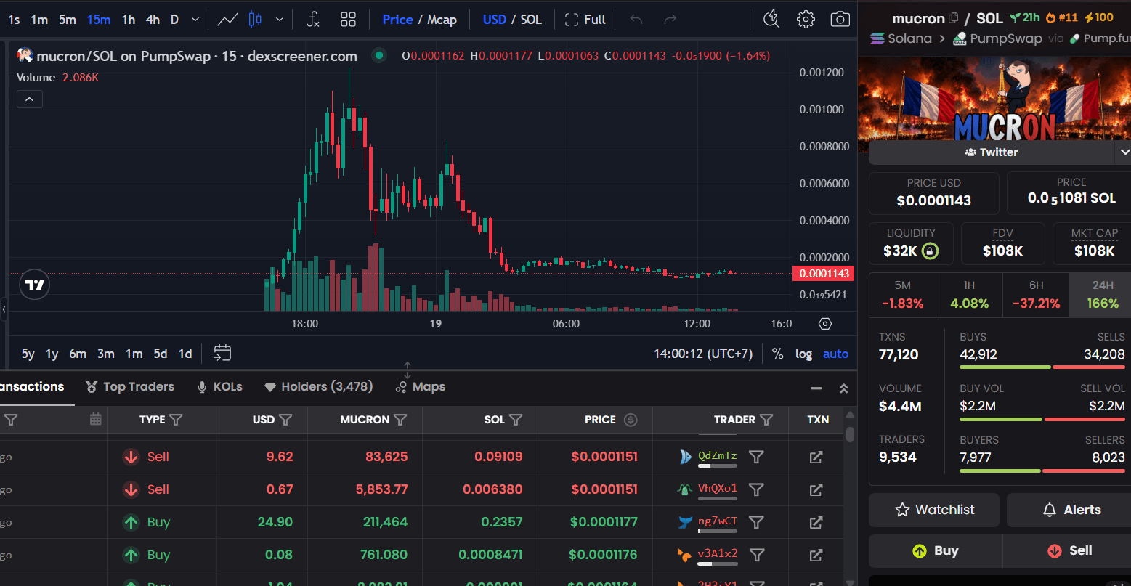Screen dimensions: 1131x586
Task: Add mucron to the Watchlist
Action: click(x=934, y=510)
